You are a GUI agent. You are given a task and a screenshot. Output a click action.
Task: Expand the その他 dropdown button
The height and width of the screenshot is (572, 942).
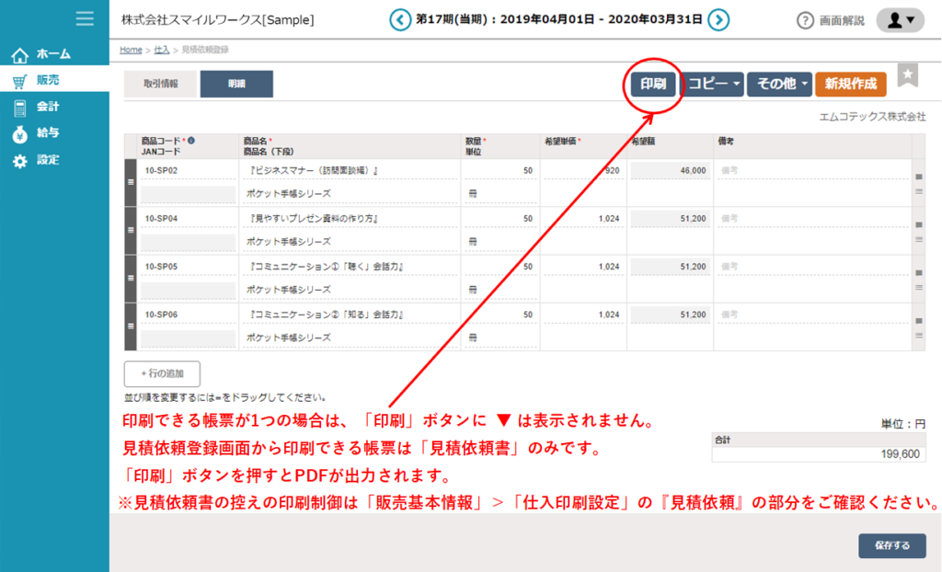778,85
